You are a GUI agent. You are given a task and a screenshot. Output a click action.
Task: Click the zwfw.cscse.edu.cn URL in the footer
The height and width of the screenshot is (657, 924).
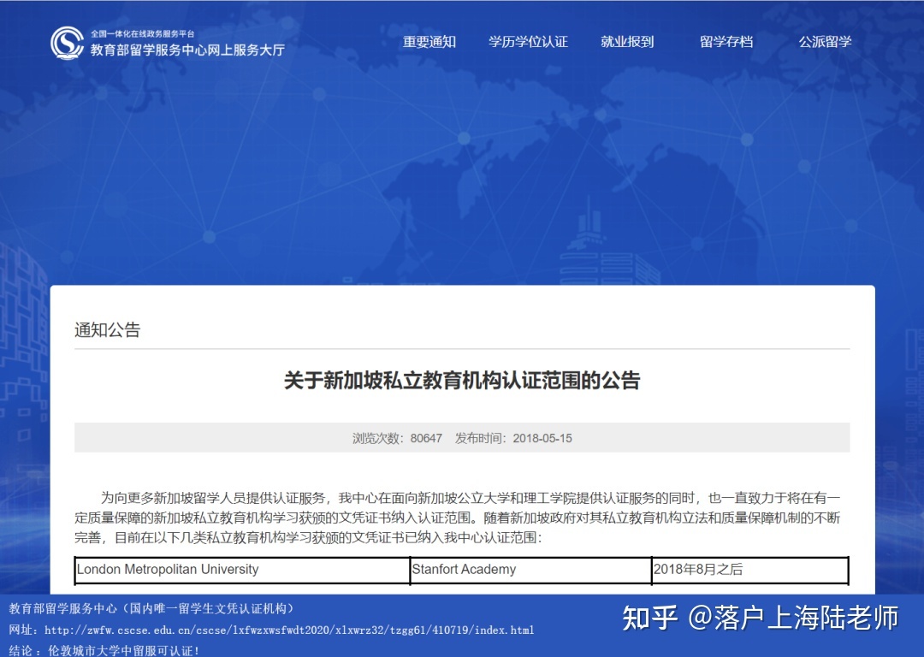(289, 630)
